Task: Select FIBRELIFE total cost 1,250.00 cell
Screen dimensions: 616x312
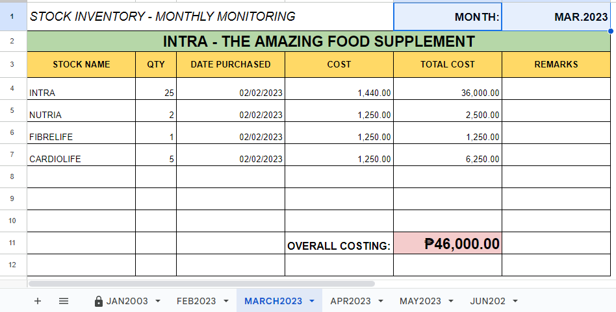Action: (448, 132)
